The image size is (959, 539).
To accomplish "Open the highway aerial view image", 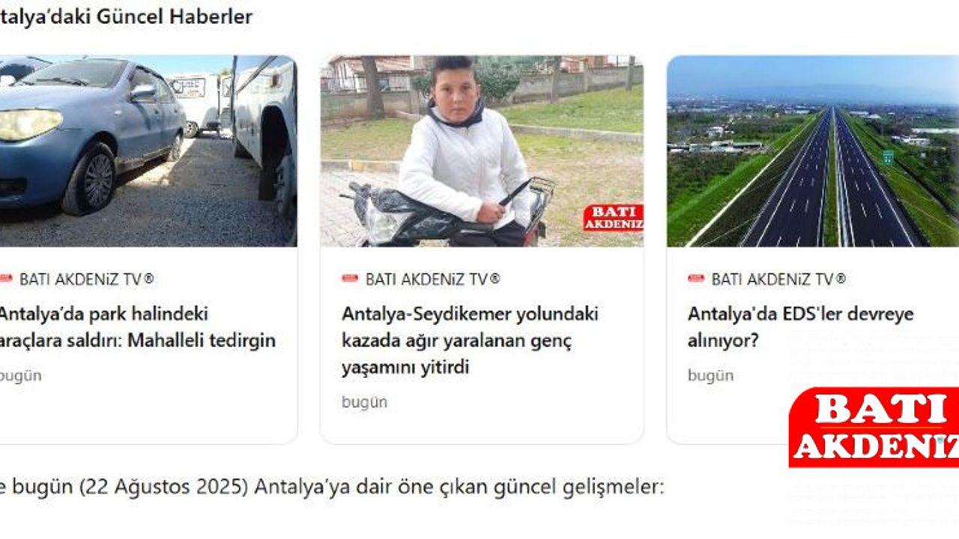I will coord(813,150).
